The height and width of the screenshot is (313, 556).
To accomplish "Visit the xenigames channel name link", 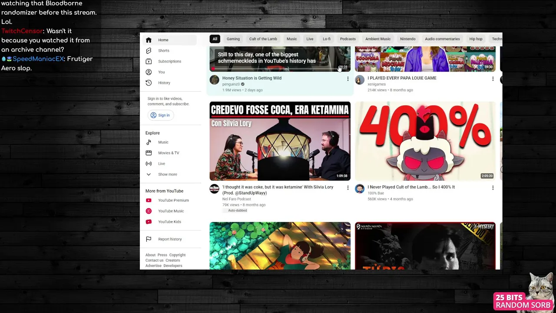I will [x=377, y=84].
